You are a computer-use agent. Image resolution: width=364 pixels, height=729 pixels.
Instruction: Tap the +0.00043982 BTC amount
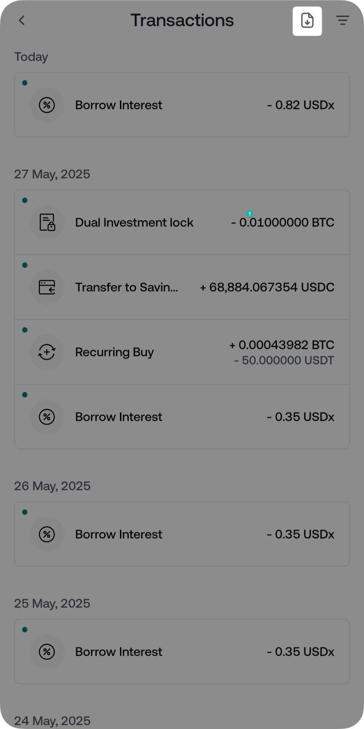[x=282, y=345]
